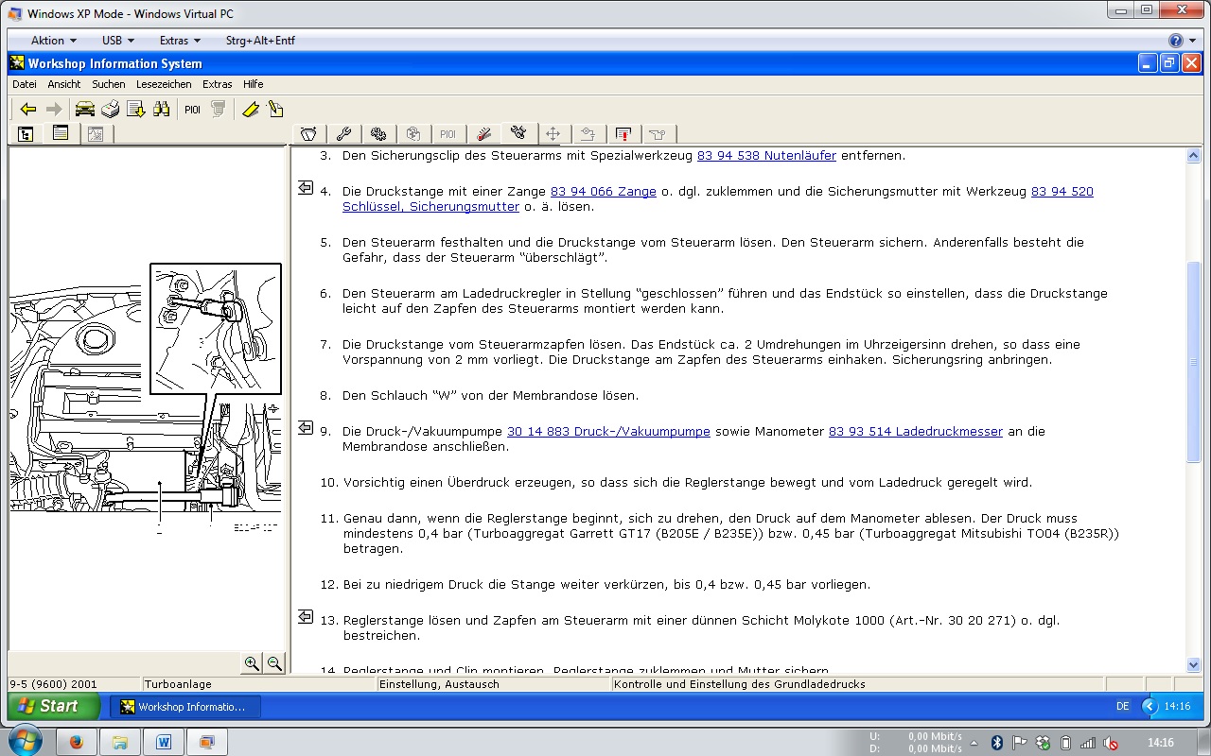
Task: Click the yellow back arrow toolbar icon
Action: (x=28, y=109)
